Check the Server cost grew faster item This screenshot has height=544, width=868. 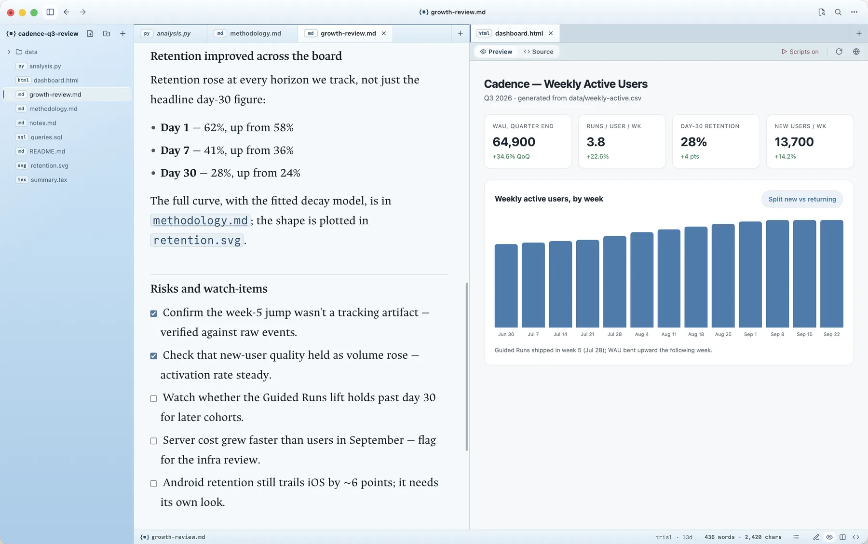click(x=153, y=441)
